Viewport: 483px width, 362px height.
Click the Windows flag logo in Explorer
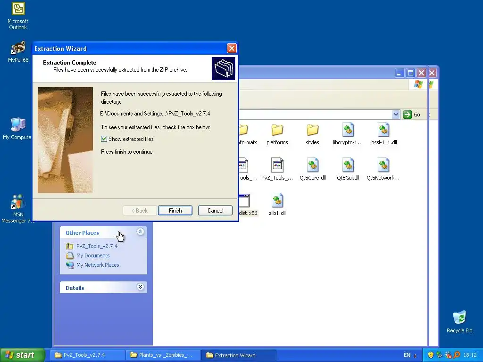pos(418,84)
